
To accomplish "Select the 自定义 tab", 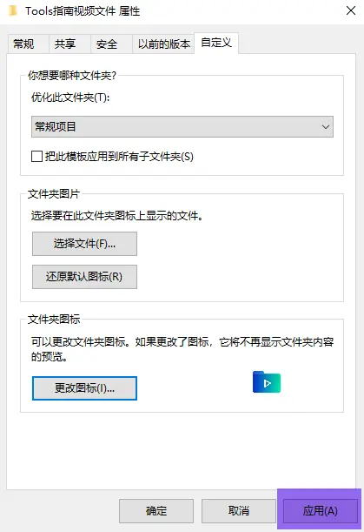I will [x=216, y=43].
